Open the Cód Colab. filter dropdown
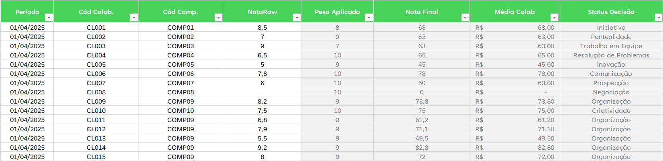The image size is (663, 161). click(x=134, y=18)
